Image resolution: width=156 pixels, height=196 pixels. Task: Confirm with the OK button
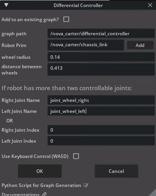[x=40, y=171]
